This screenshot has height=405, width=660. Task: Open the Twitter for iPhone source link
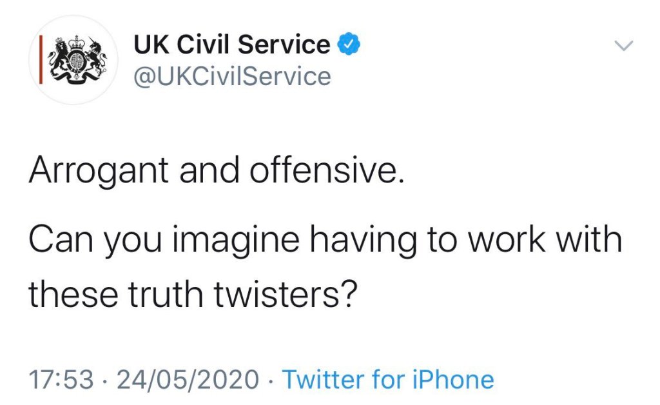click(388, 379)
